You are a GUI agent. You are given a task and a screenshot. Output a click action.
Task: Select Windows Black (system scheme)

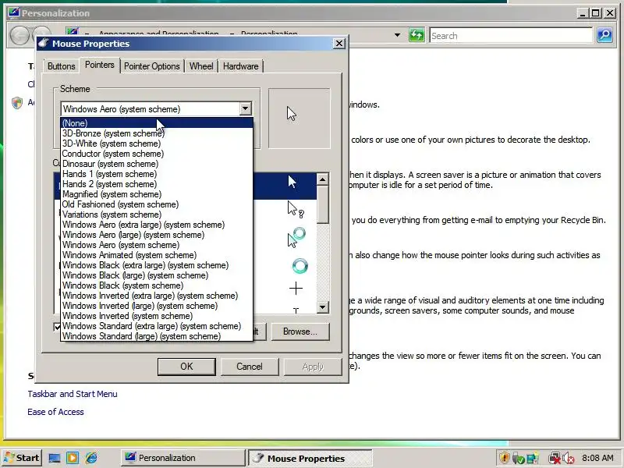(157, 285)
